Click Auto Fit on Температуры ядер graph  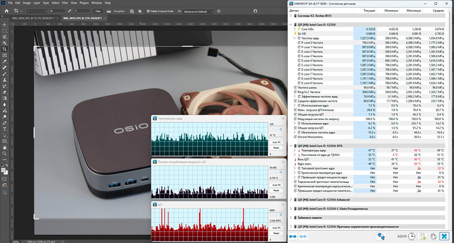(276, 142)
